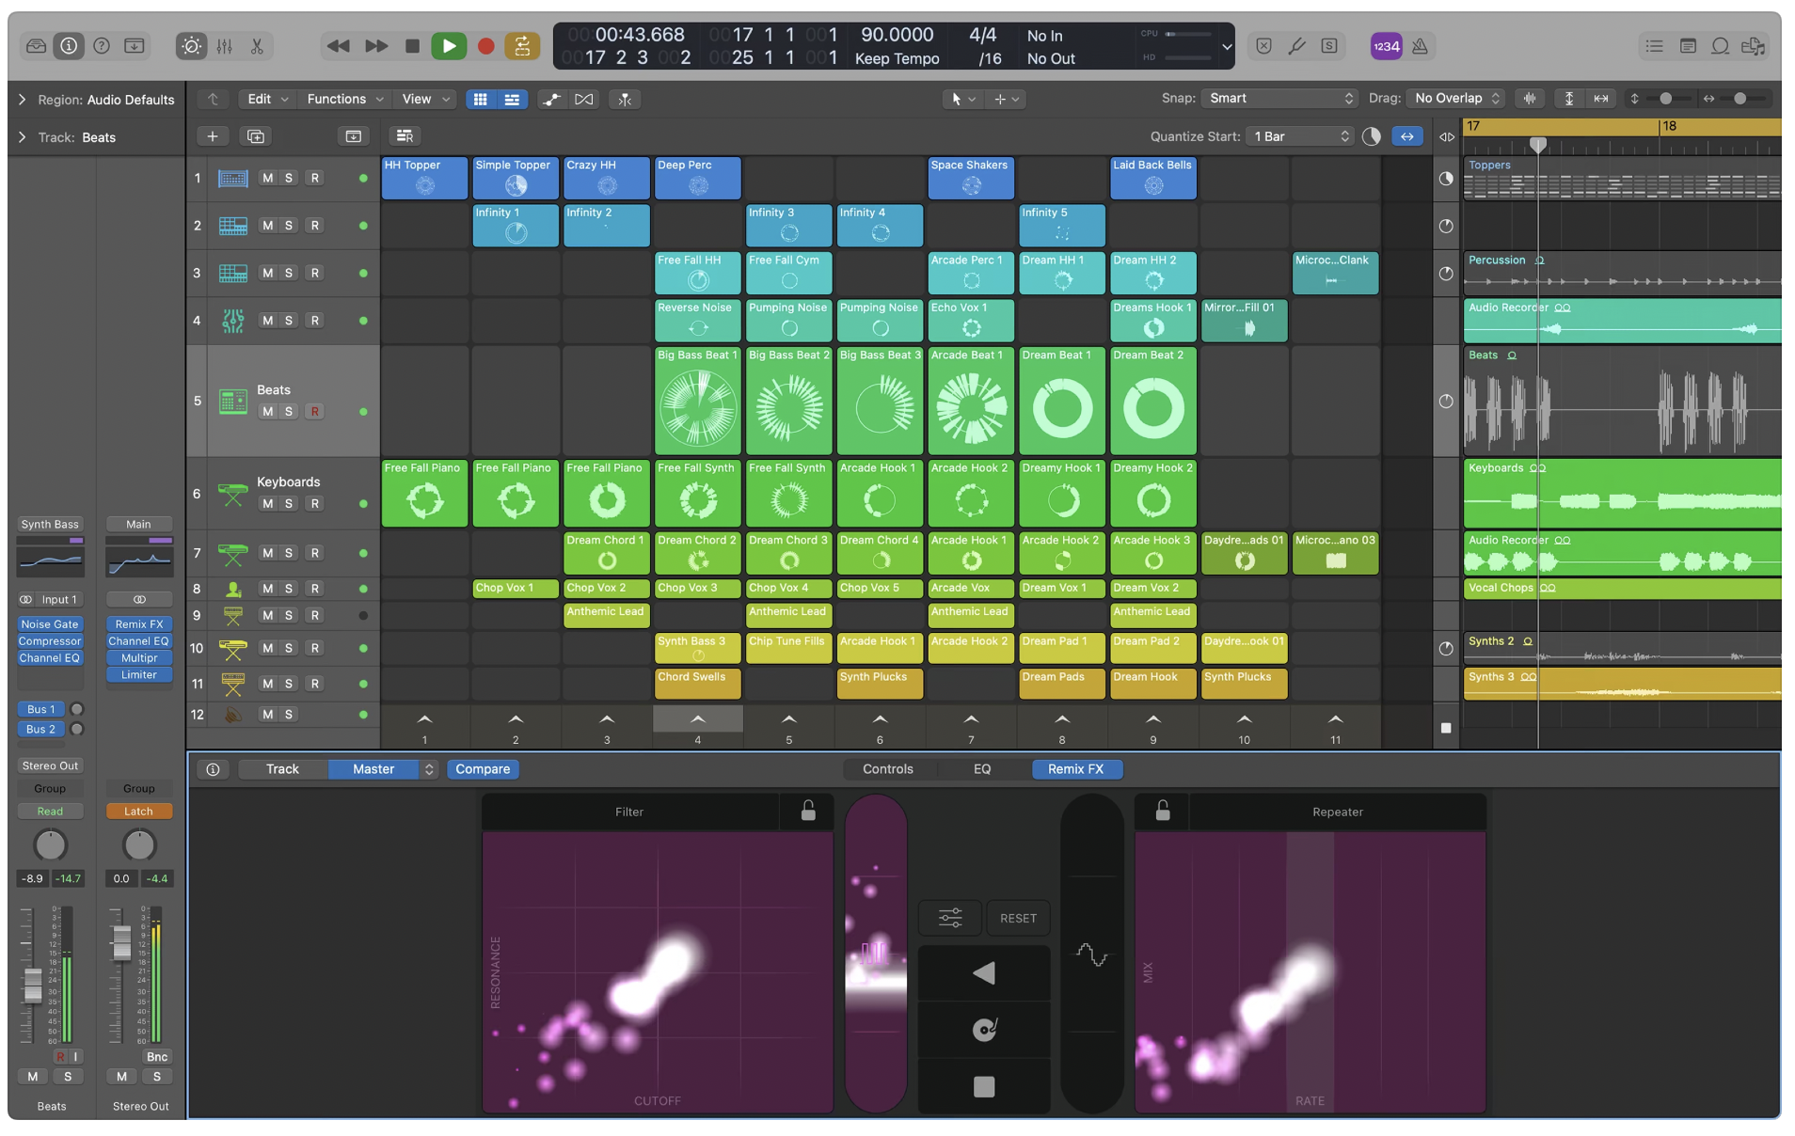Viewport: 1795px width, 1136px height.
Task: Click the Duplicate Track button
Action: click(x=256, y=136)
